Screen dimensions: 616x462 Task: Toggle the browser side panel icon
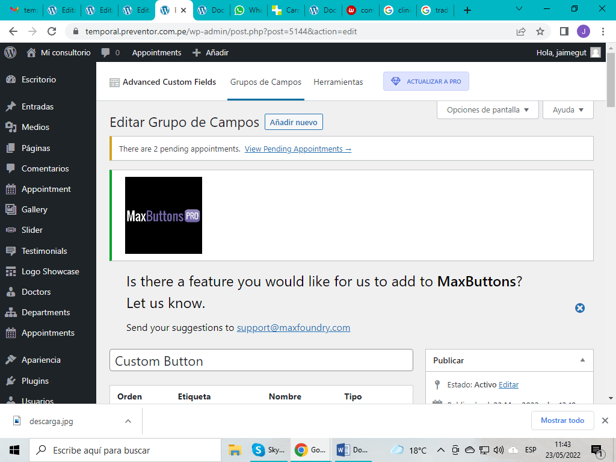click(x=564, y=31)
